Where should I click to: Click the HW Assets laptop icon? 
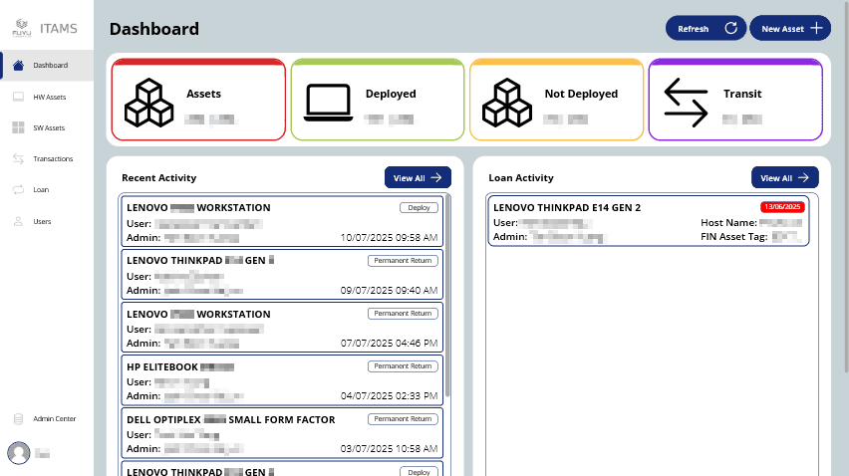point(18,97)
